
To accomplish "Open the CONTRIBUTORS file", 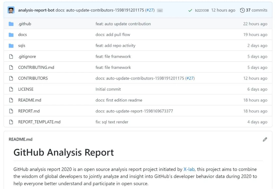I will coord(33,78).
